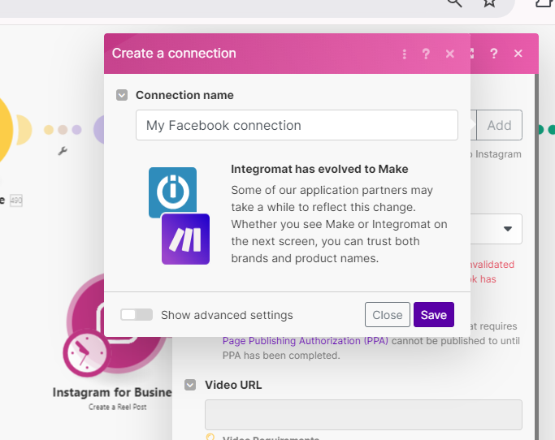Image resolution: width=555 pixels, height=440 pixels.
Task: Click the Make logo image
Action: tap(185, 239)
